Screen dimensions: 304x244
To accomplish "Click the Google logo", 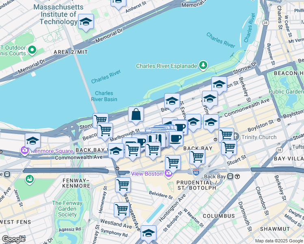I will (13, 239).
